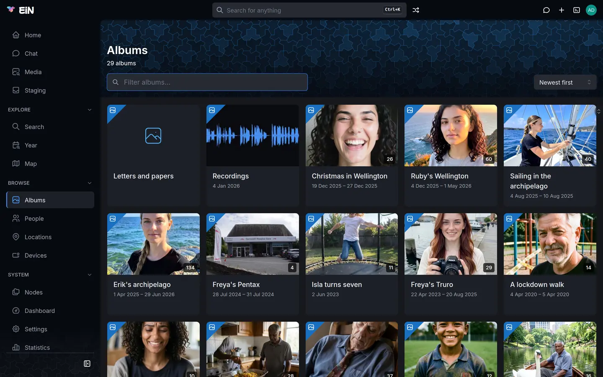Open the Recordings album title

click(x=231, y=176)
